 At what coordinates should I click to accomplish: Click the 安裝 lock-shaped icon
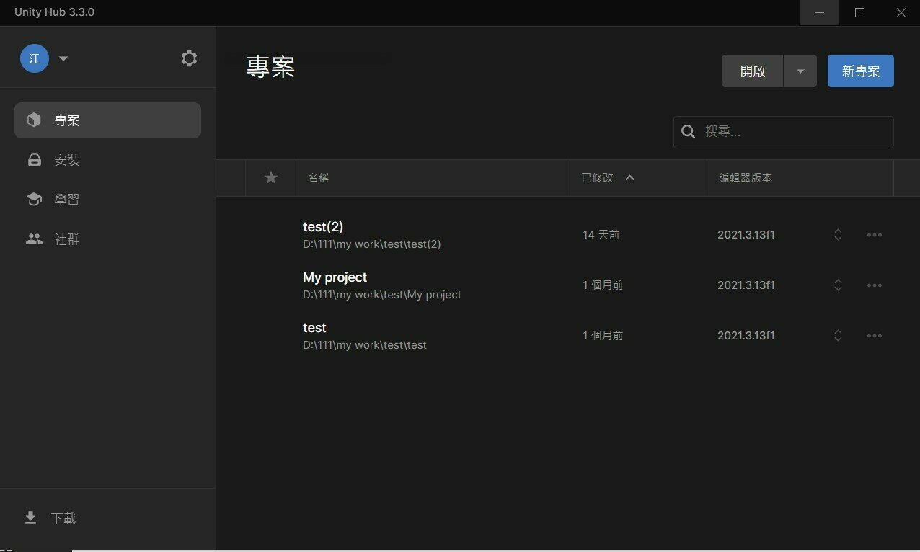pos(34,160)
